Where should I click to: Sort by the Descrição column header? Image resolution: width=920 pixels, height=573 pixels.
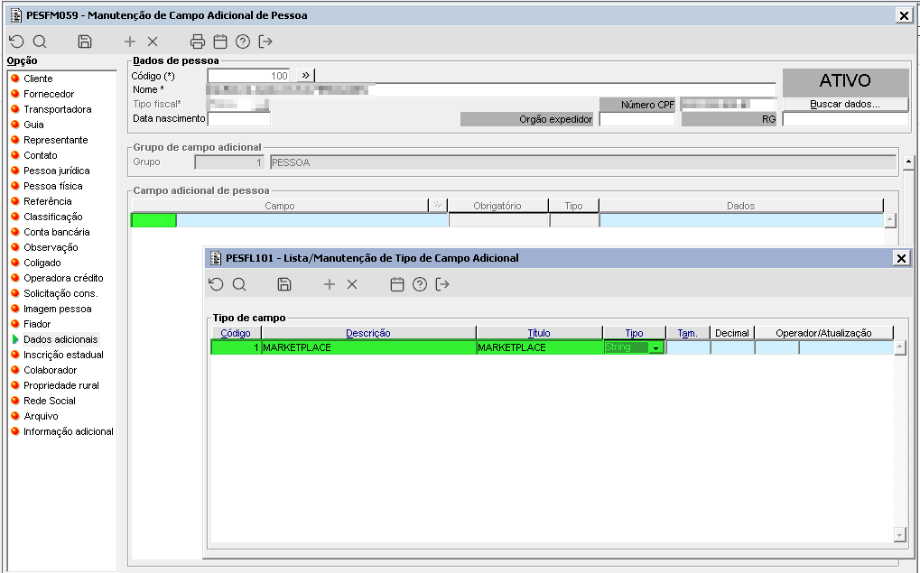367,333
